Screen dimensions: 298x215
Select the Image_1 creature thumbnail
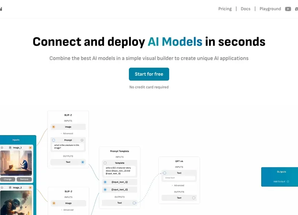tap(16, 163)
